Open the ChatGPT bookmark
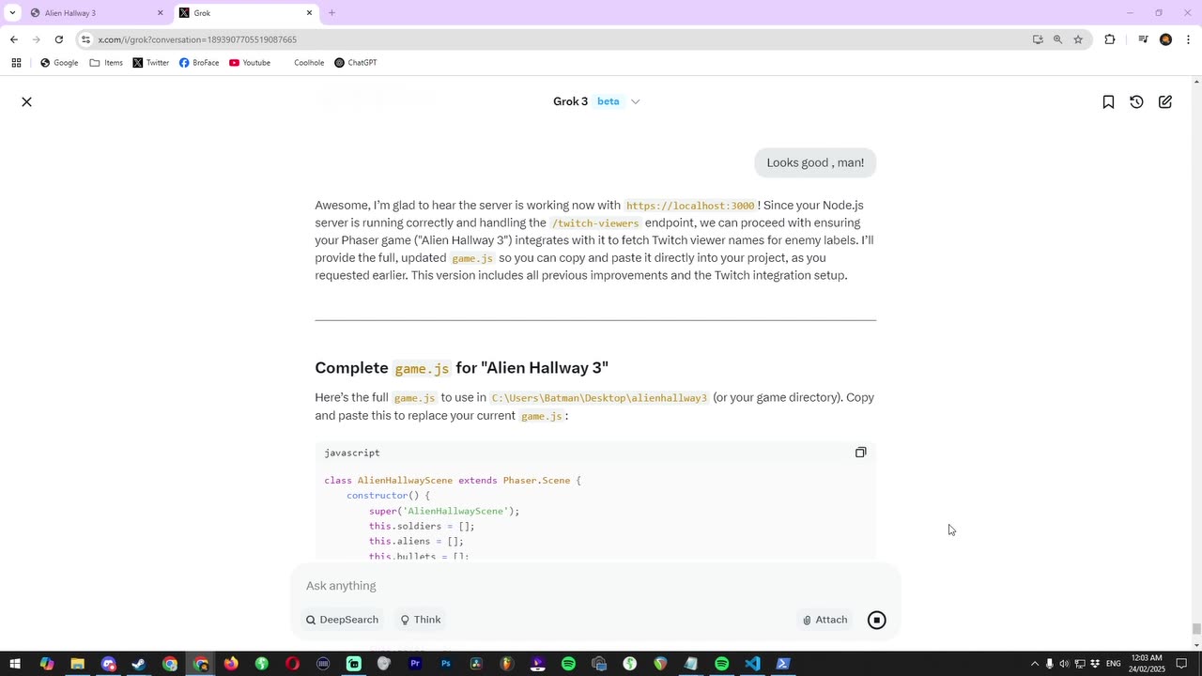The height and width of the screenshot is (676, 1202). (355, 63)
